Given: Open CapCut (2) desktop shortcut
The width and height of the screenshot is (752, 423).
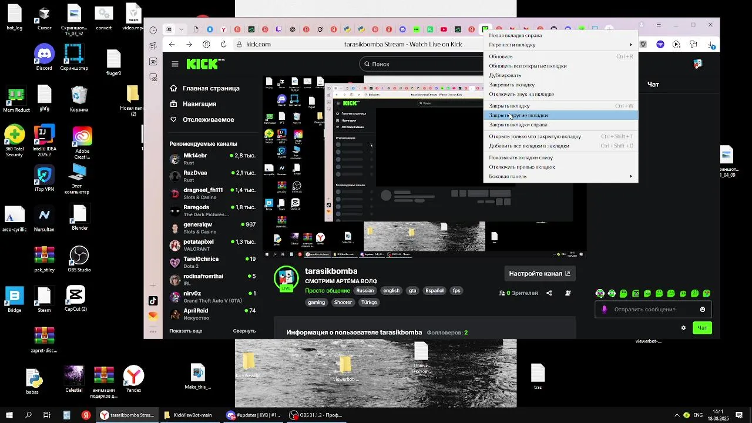Looking at the screenshot, I should (76, 298).
